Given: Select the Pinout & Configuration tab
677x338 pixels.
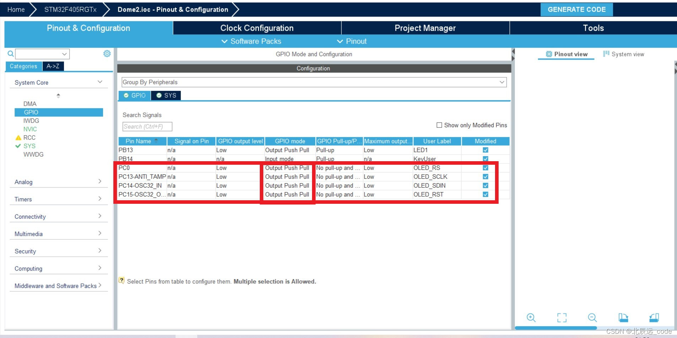Looking at the screenshot, I should (88, 28).
